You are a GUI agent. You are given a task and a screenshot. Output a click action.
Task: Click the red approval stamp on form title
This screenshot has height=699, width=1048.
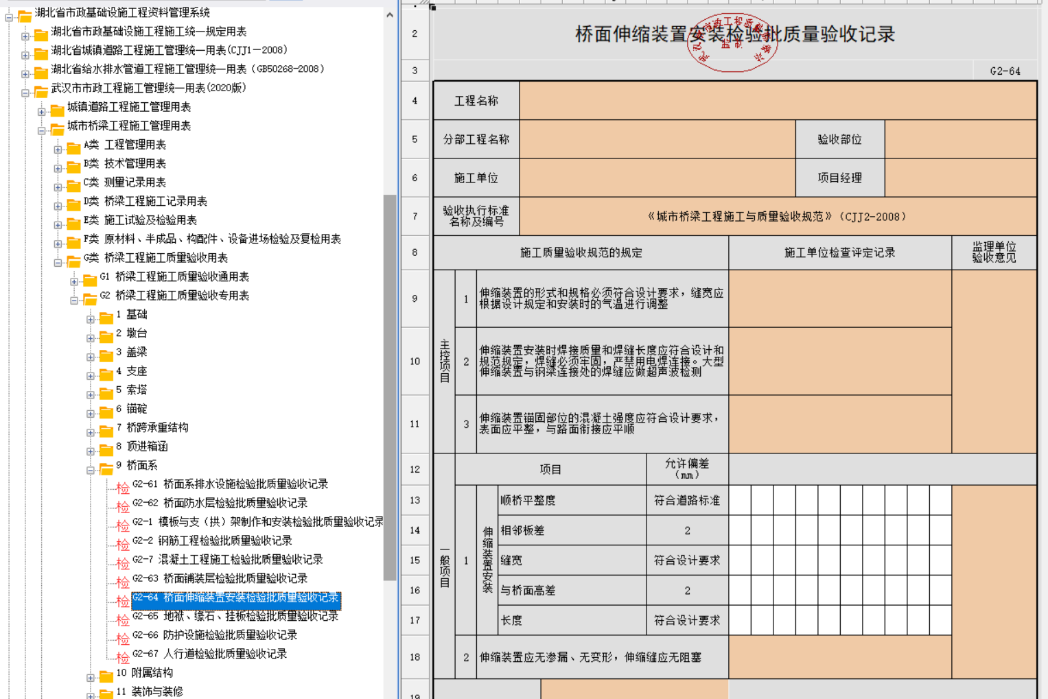[x=732, y=43]
